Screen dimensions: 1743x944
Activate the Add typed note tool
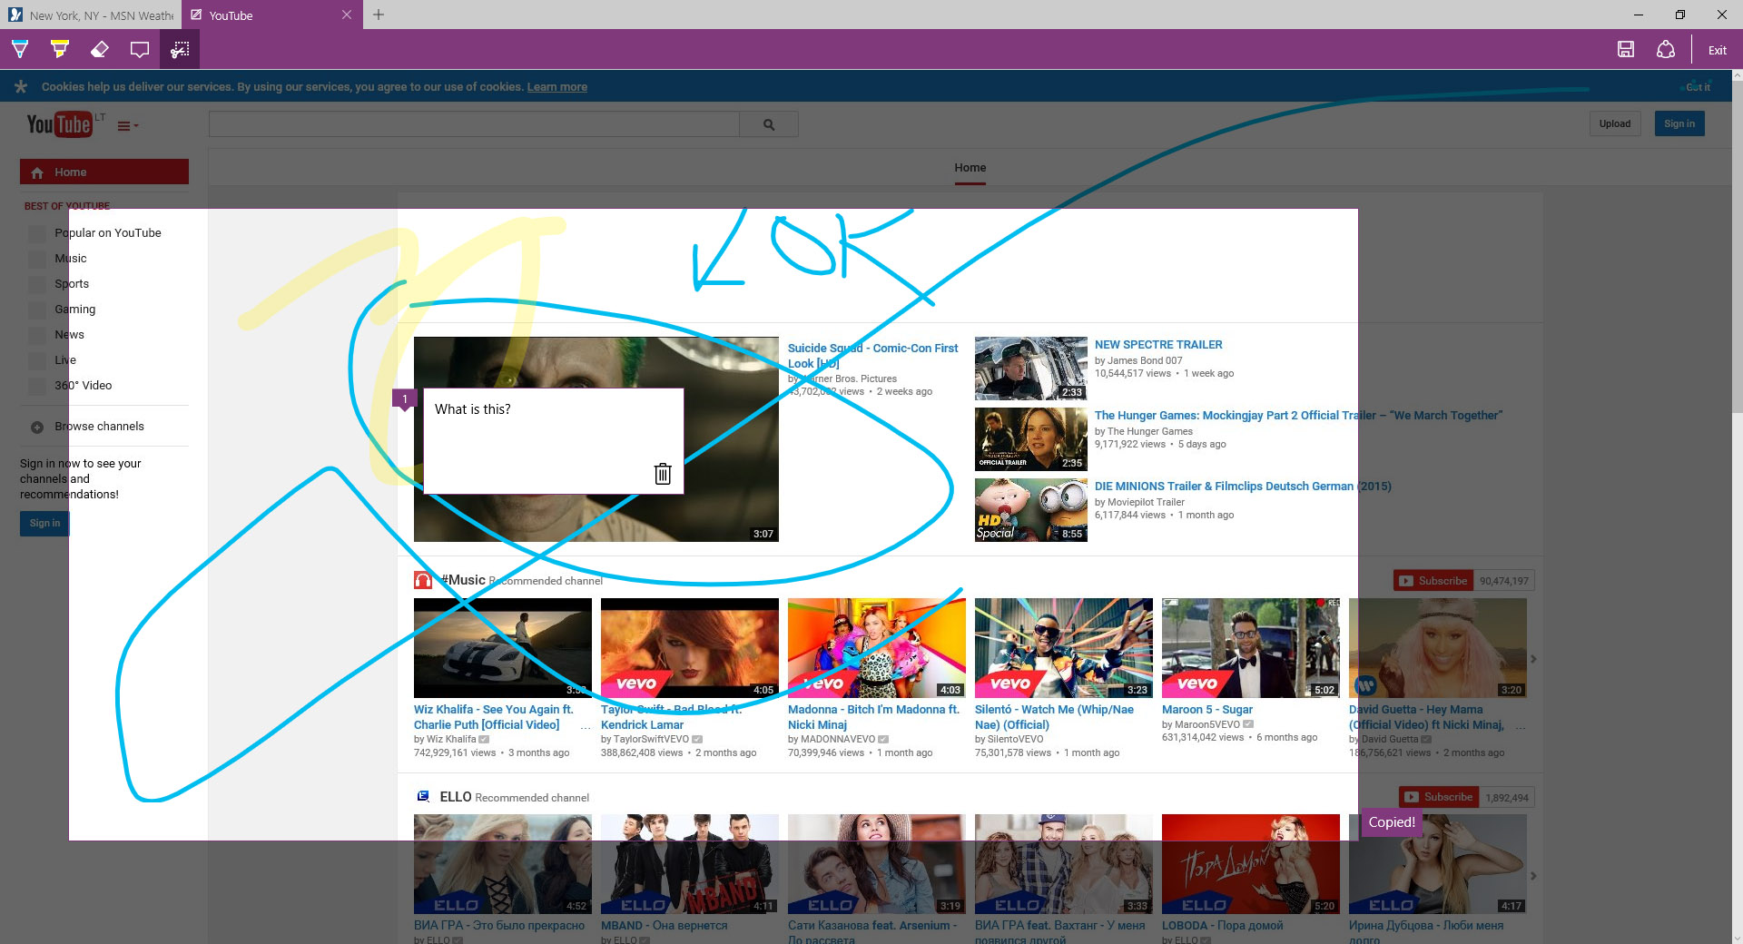140,50
